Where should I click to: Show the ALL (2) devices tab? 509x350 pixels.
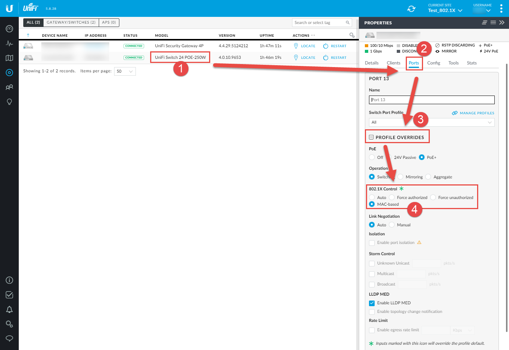pos(33,22)
